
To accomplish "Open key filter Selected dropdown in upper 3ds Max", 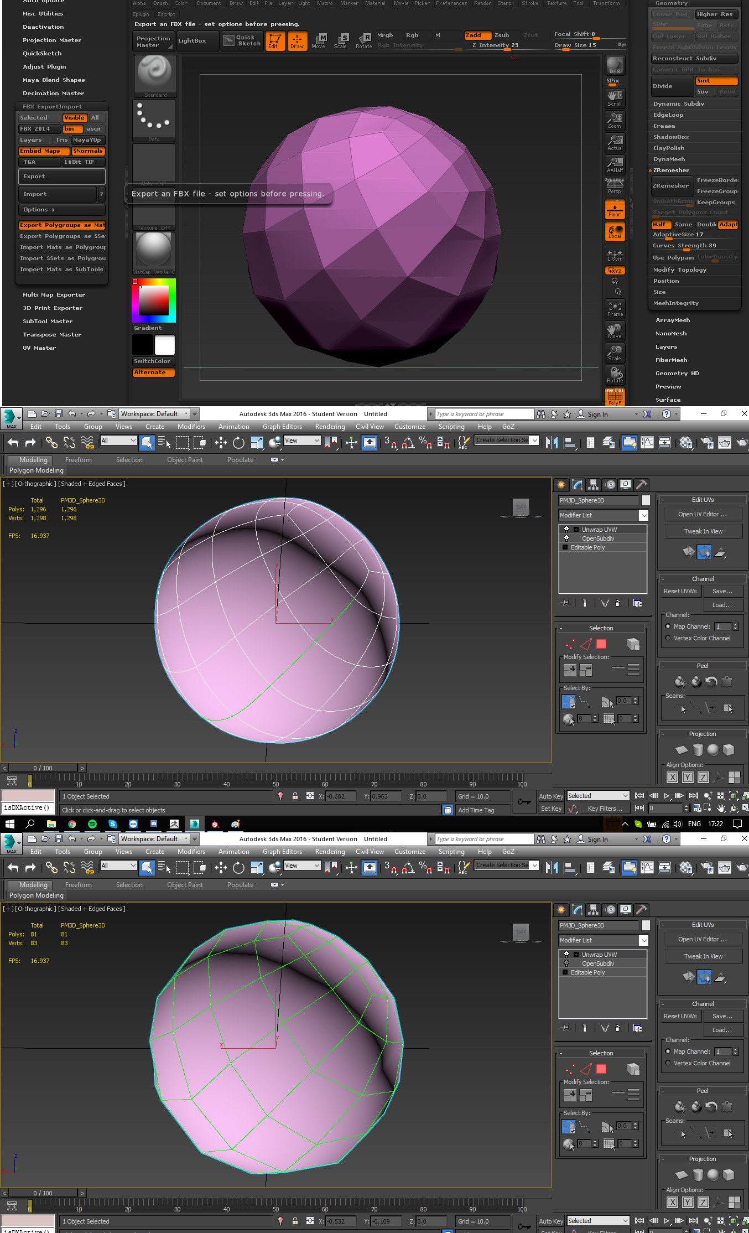I will point(599,796).
